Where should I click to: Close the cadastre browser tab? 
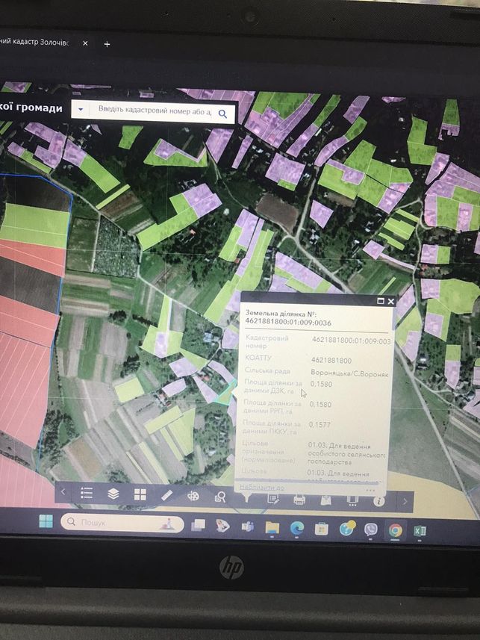pos(85,43)
